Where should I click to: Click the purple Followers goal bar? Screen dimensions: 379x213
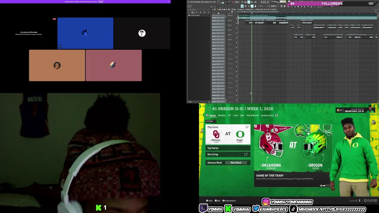pyautogui.click(x=332, y=4)
